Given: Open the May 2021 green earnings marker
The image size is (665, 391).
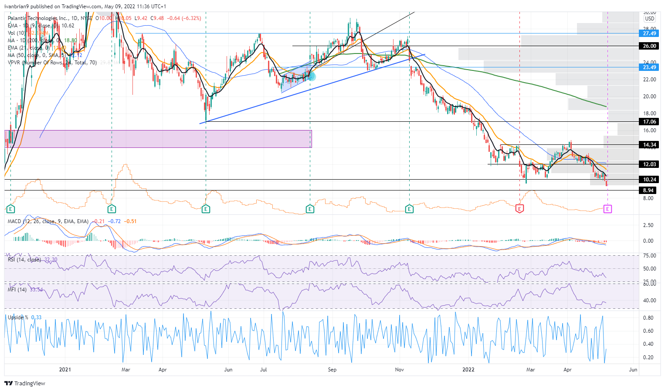Looking at the screenshot, I should 206,209.
